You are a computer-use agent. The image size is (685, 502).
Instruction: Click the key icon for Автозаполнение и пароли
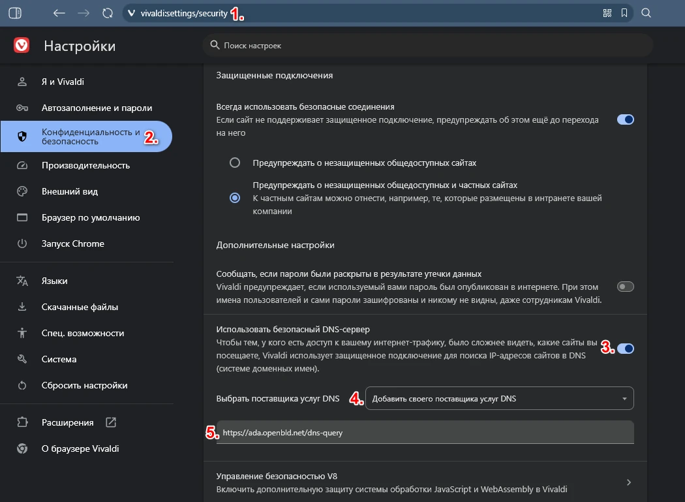[22, 108]
